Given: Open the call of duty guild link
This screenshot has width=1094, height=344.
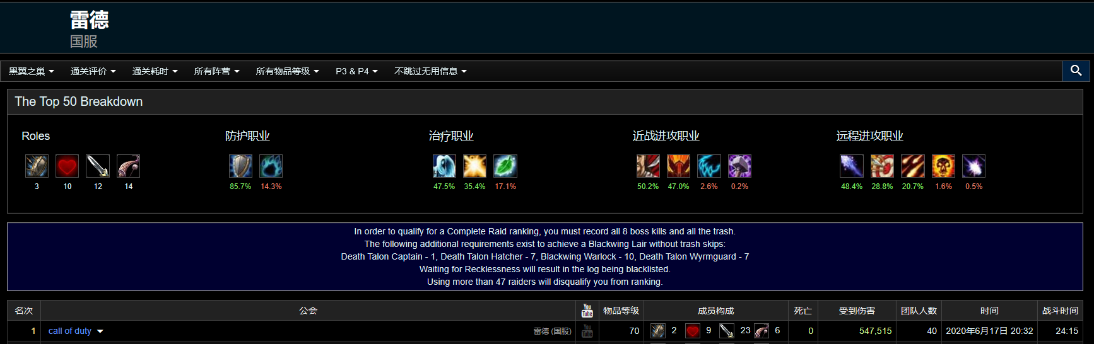Looking at the screenshot, I should tap(70, 331).
